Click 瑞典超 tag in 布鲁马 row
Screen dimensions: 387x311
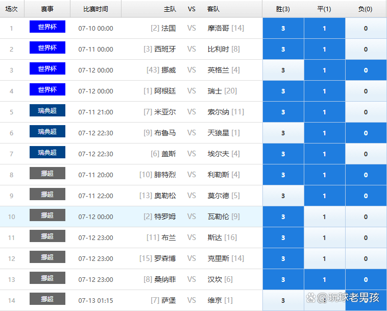click(x=47, y=131)
